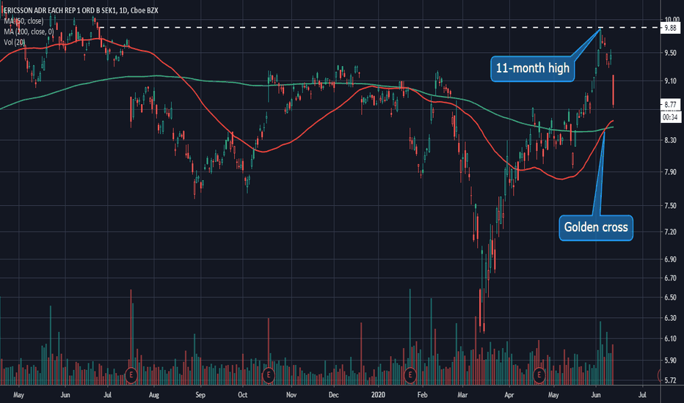Open the earnings marker in mid-October

[x=269, y=374]
